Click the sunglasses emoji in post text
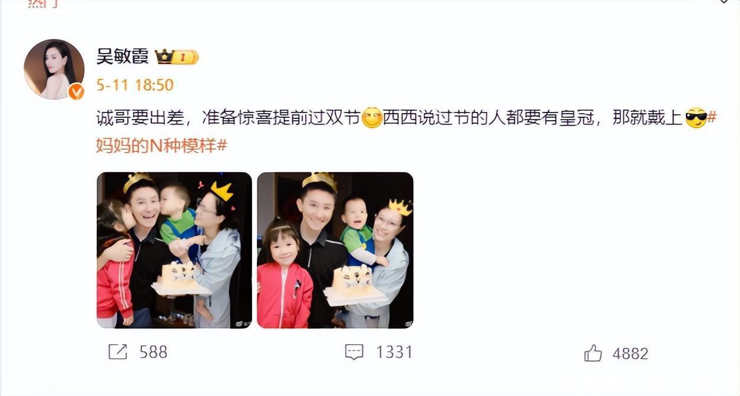Viewport: 740px width, 396px height. (696, 118)
